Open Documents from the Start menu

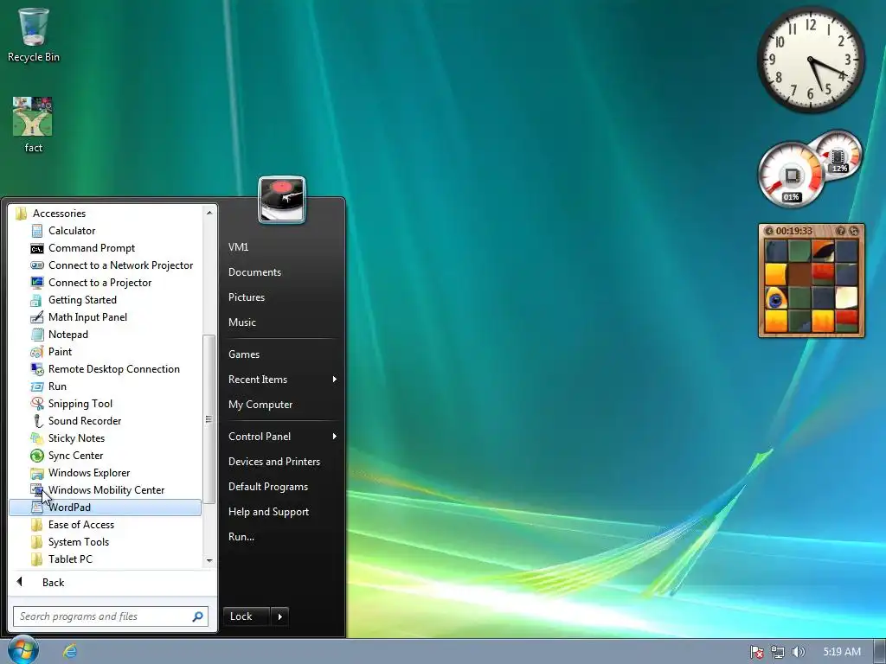click(x=255, y=272)
